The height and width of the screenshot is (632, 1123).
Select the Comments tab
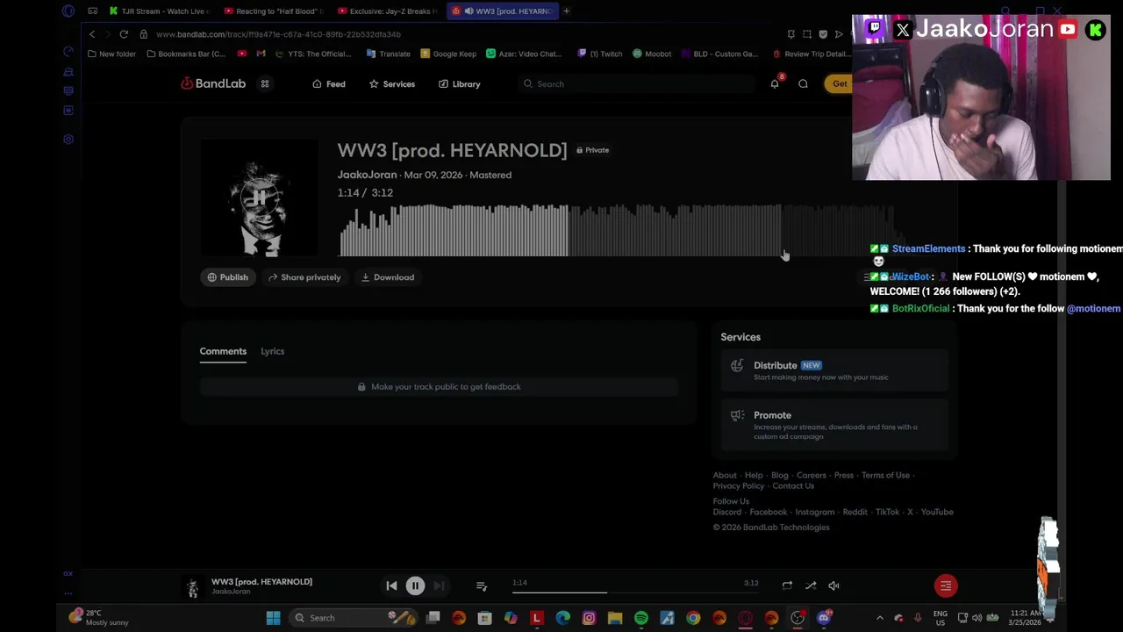pos(223,351)
